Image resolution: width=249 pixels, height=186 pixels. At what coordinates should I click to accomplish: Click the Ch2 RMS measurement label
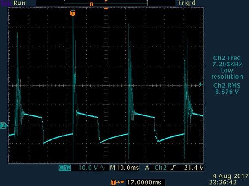227,86
